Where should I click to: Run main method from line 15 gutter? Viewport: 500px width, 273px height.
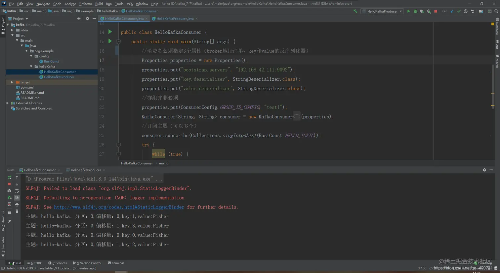coord(110,41)
